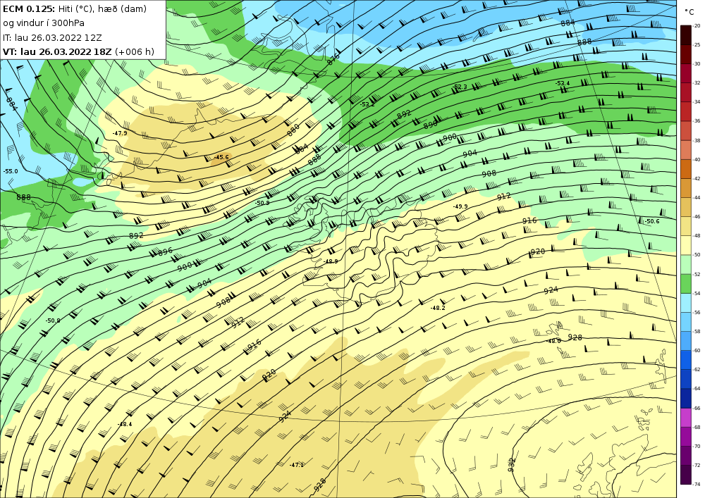The image size is (705, 498).
Task: Click the 876 height contour label
Action: point(333,59)
